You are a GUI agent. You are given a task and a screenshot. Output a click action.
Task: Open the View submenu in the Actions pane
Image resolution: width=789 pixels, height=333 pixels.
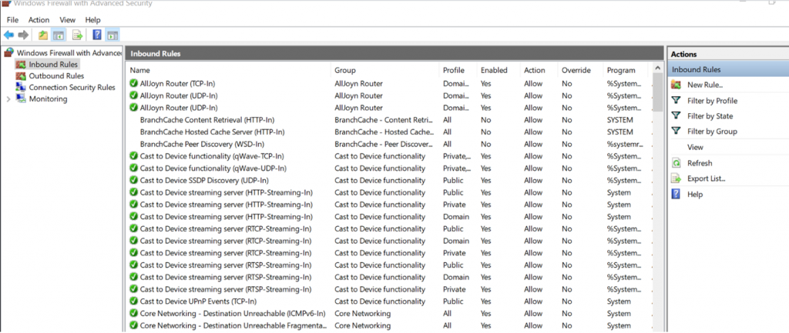[695, 147]
